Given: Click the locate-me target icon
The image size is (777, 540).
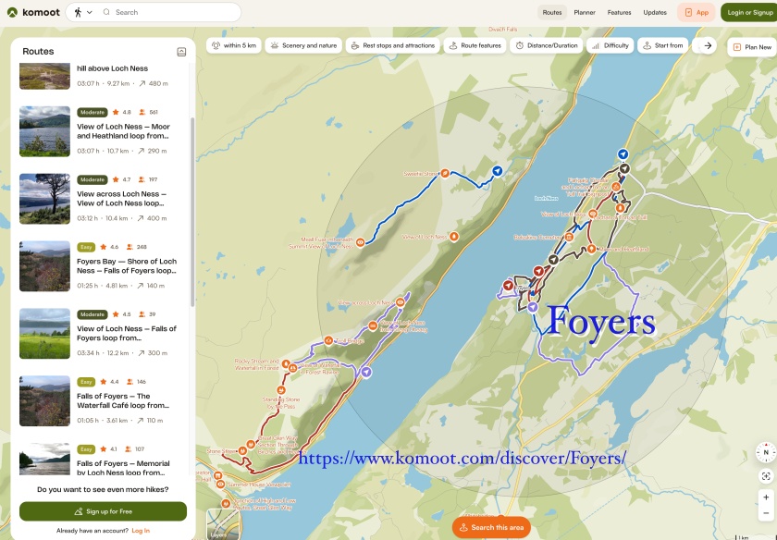Looking at the screenshot, I should point(765,476).
